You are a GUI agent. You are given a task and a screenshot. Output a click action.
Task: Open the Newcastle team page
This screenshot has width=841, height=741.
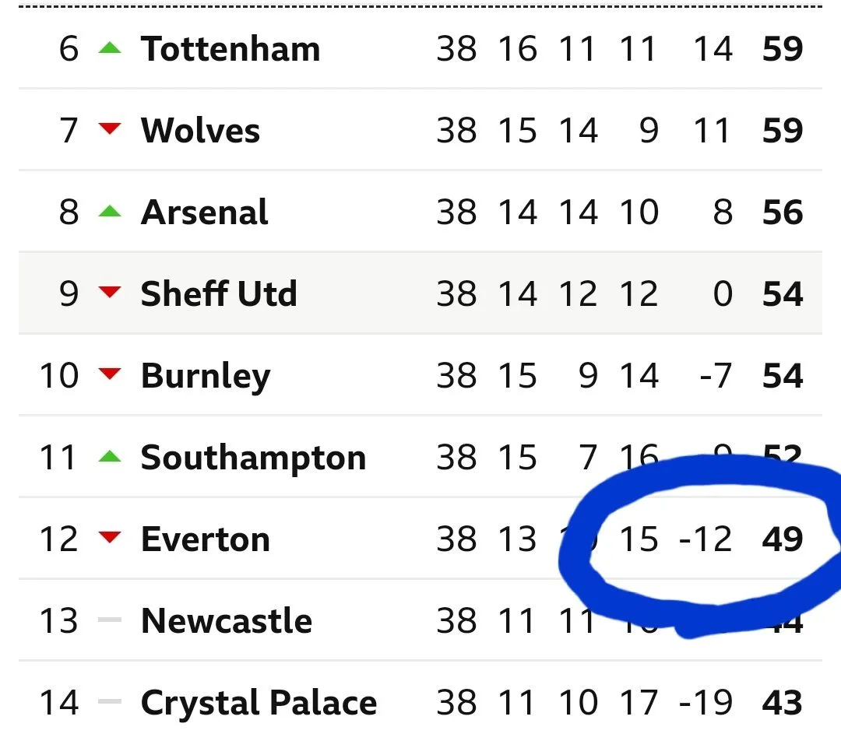click(x=226, y=621)
